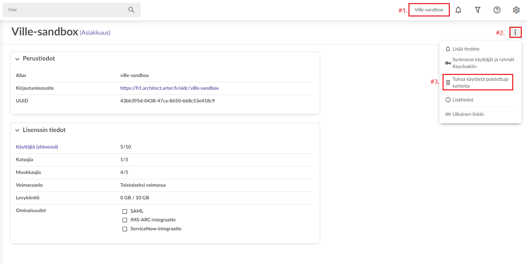This screenshot has width=527, height=264.
Task: Toggle the ServiceNow-integraatio checkbox
Action: coord(125,229)
